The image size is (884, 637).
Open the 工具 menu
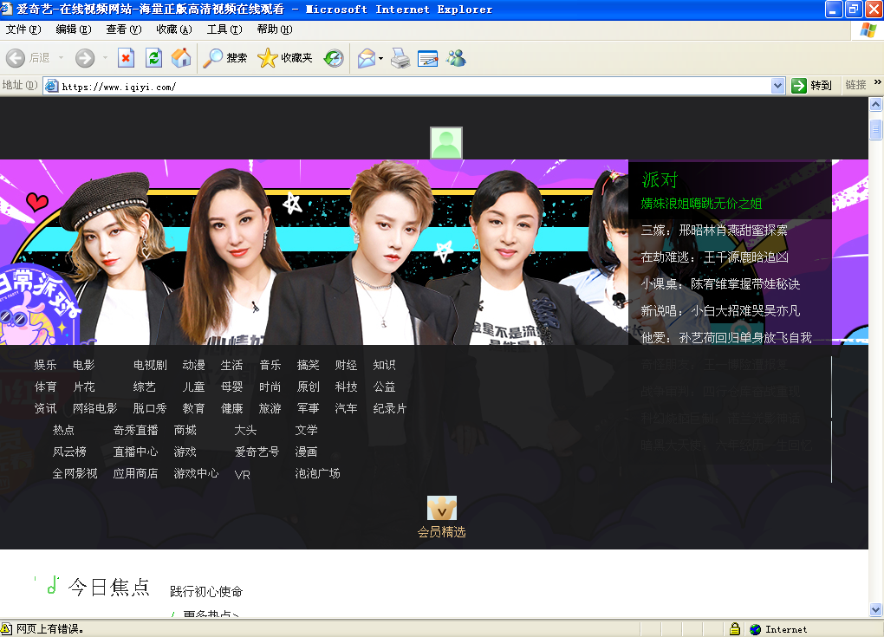click(224, 29)
